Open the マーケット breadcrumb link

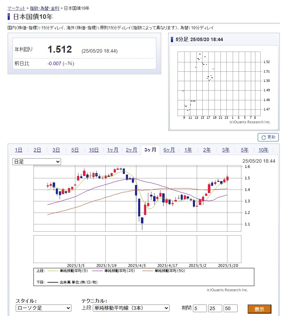click(16, 8)
